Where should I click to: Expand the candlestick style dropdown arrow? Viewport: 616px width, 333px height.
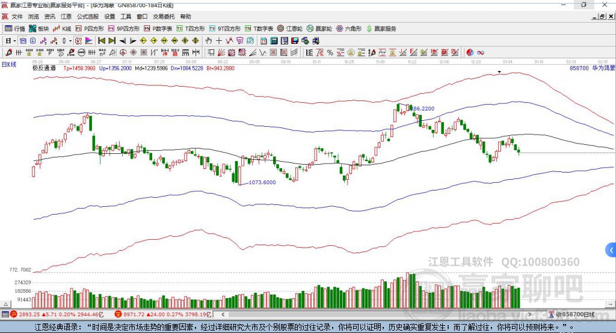pos(70,40)
